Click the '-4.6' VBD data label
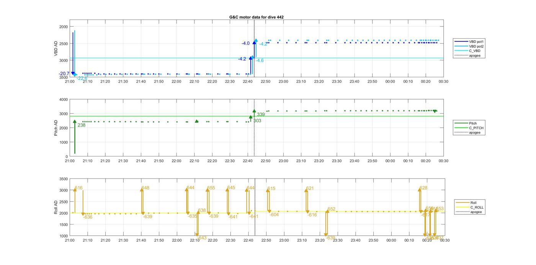The image size is (536, 265). point(260,60)
